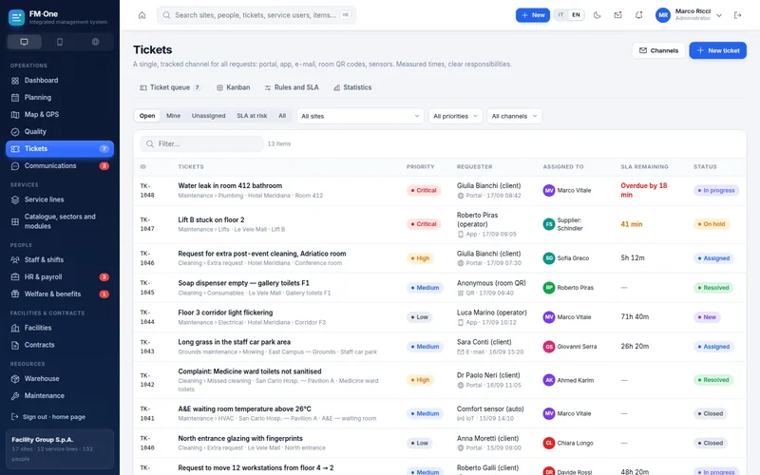
Task: Open Communications in the sidebar
Action: pyautogui.click(x=60, y=165)
